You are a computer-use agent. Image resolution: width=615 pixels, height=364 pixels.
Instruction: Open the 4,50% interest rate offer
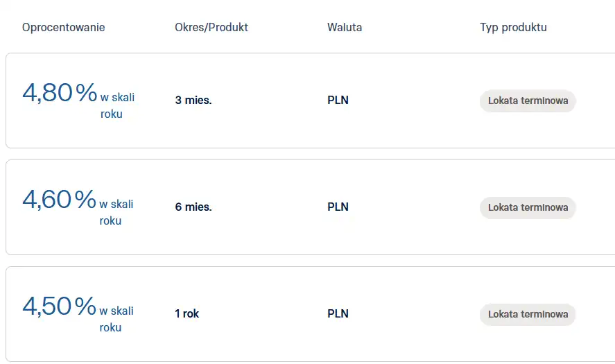click(60, 306)
